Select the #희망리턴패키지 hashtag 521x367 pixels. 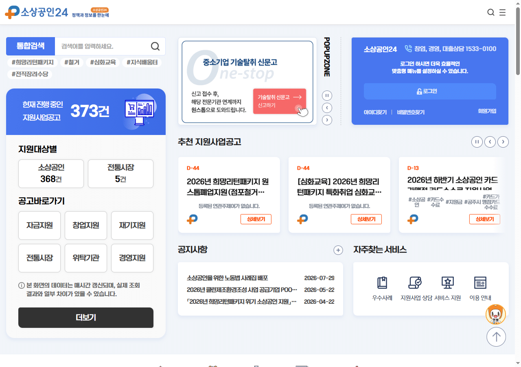33,62
